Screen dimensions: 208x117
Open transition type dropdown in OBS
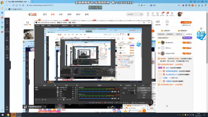point(129,88)
